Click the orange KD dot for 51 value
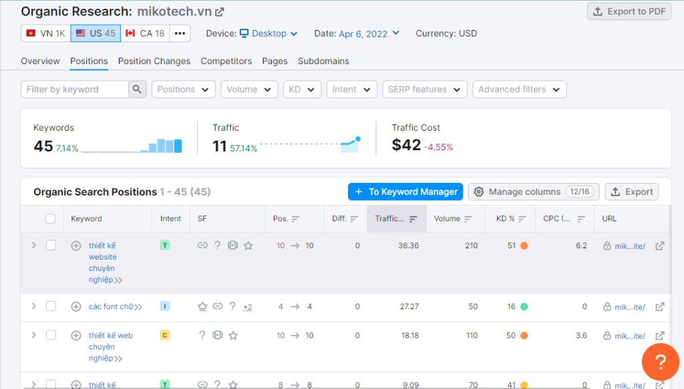Screen dimensions: 684x389 point(524,246)
